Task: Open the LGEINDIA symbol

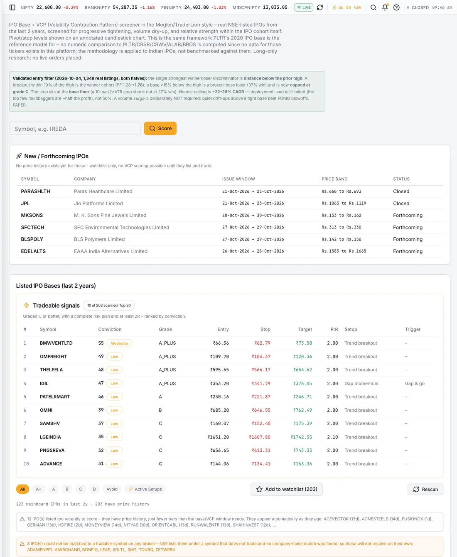Action: pyautogui.click(x=50, y=437)
